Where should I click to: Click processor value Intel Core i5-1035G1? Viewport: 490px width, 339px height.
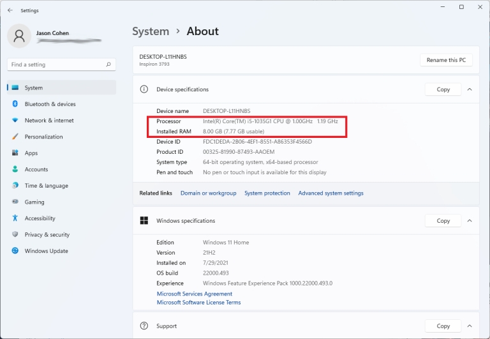[x=271, y=121]
